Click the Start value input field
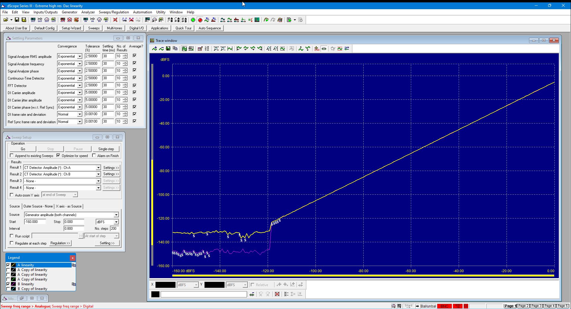The width and height of the screenshot is (571, 309). point(35,222)
